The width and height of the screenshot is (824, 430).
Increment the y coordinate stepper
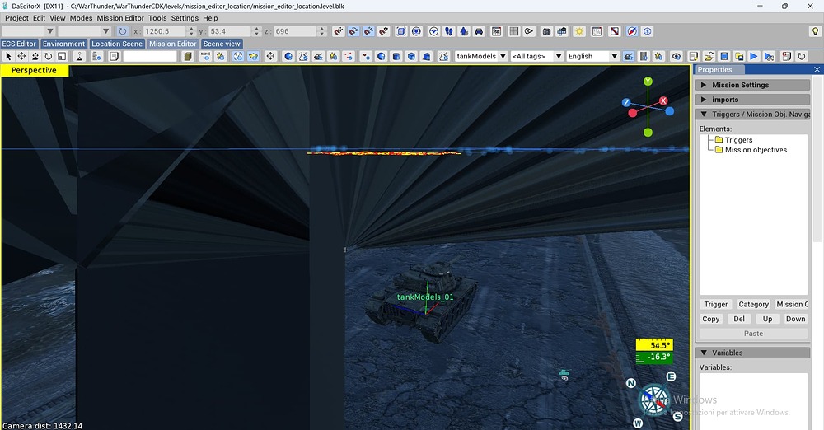tap(257, 28)
